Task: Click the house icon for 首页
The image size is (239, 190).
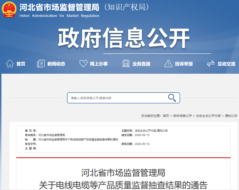Action: 10,64
